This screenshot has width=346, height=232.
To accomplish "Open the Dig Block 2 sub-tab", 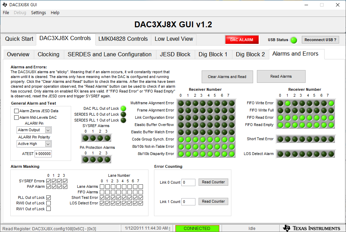I will click(250, 55).
